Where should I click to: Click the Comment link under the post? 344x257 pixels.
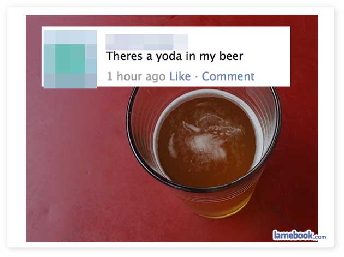coord(228,76)
